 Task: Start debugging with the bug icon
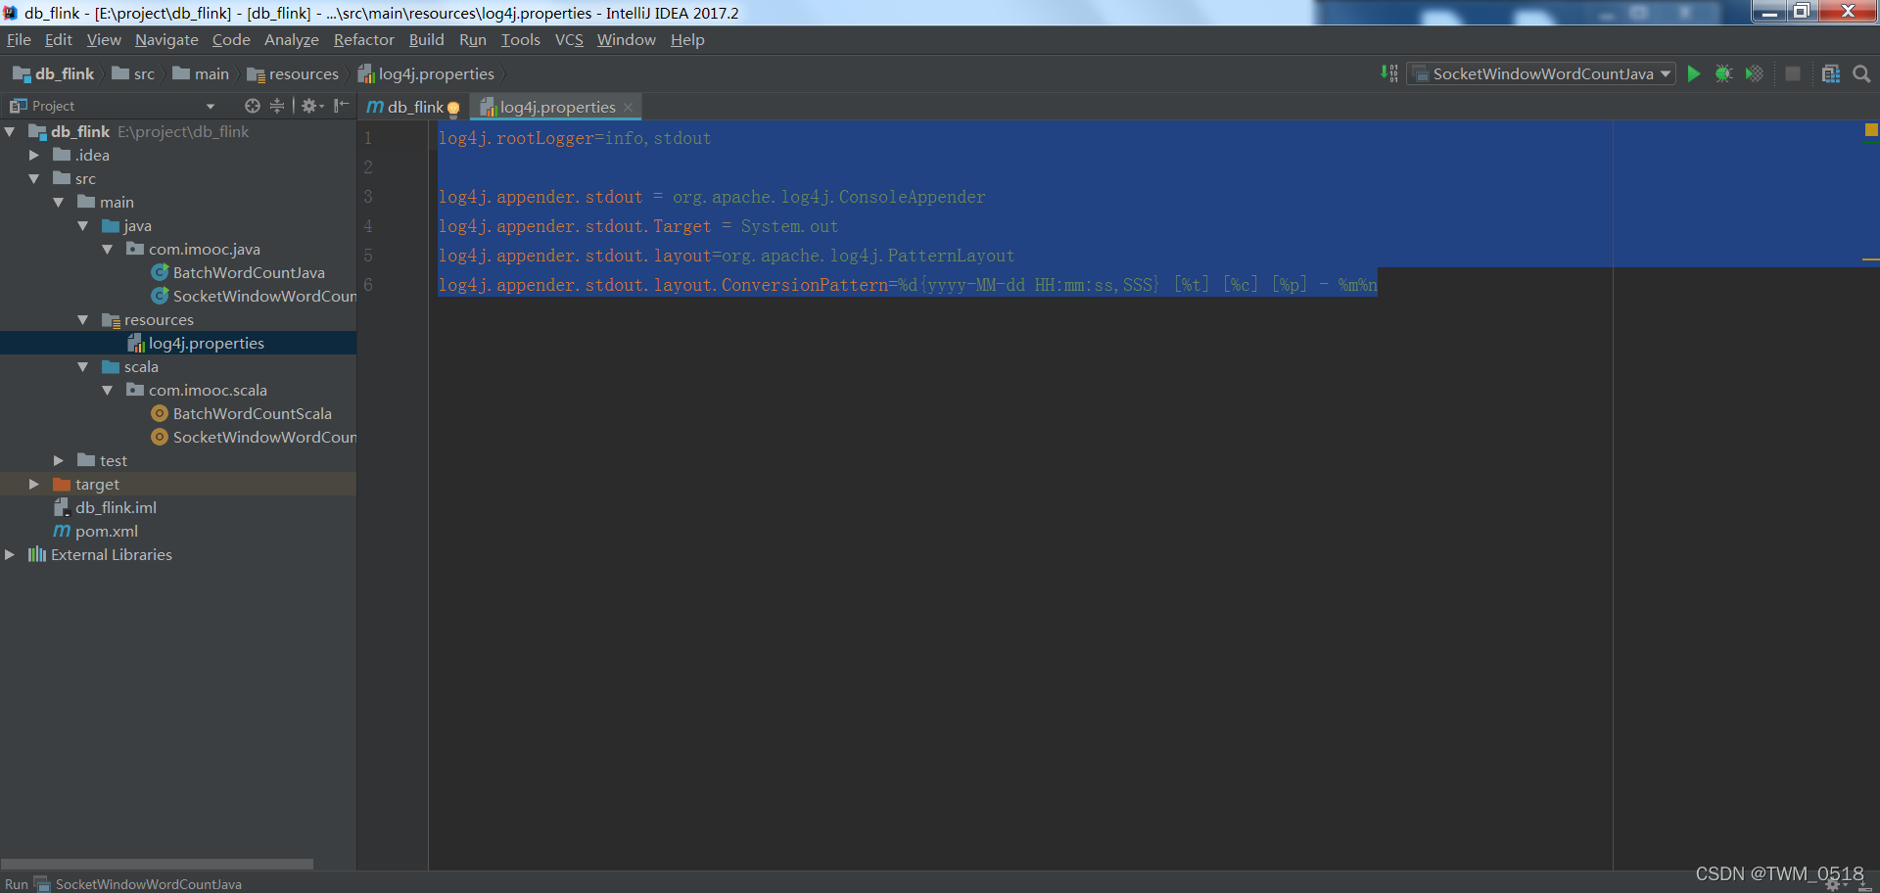click(1724, 73)
